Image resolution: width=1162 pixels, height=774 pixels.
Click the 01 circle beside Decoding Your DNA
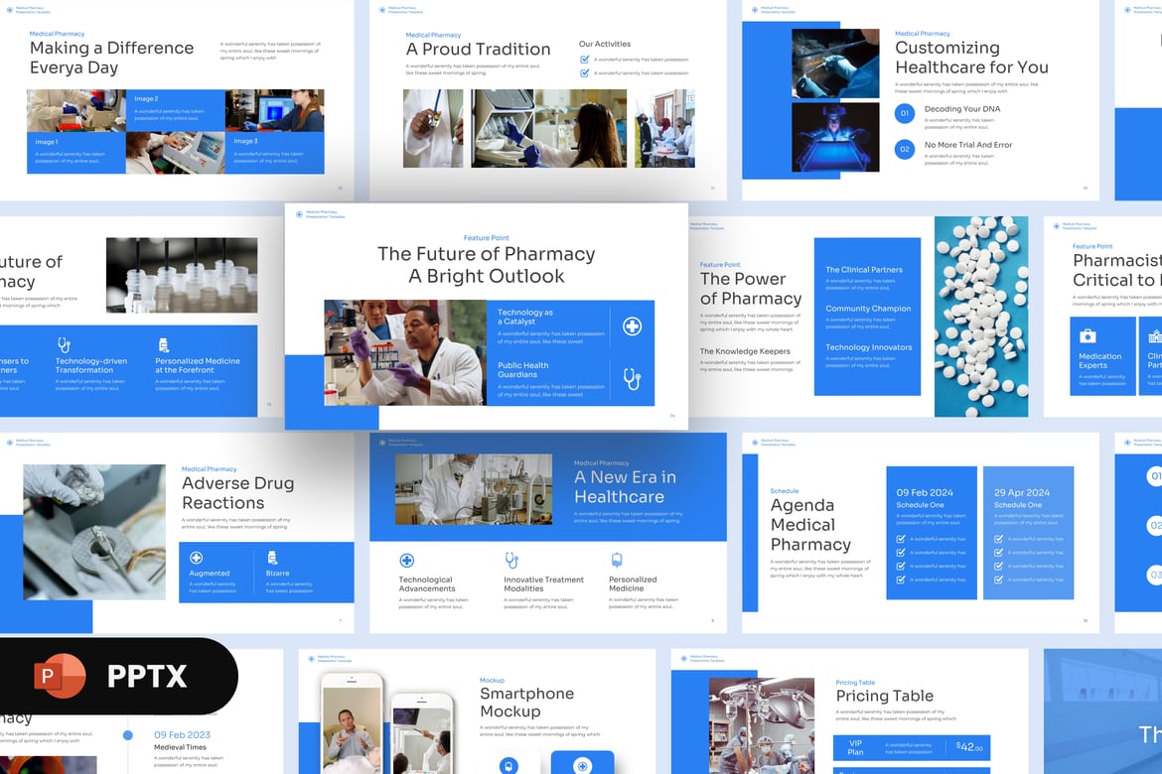click(904, 113)
